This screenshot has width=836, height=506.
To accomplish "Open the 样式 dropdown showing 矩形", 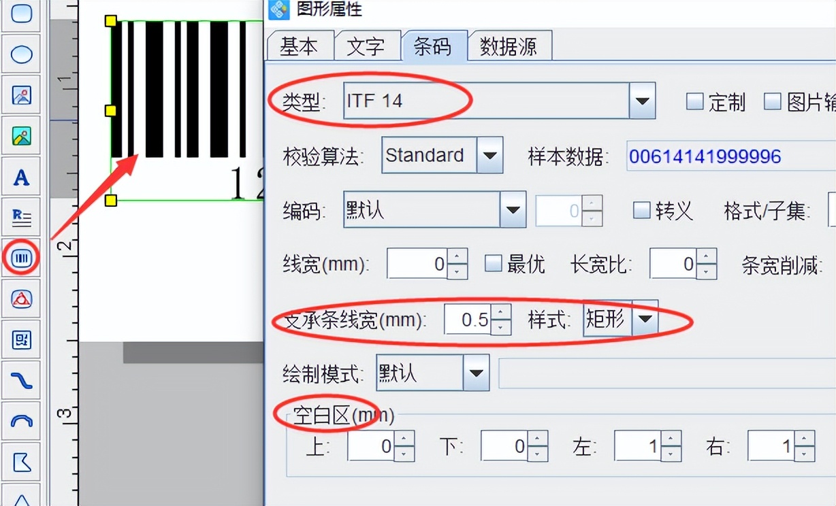I will [645, 318].
